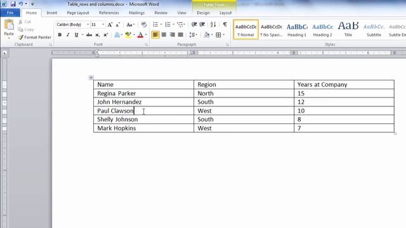Click the Grow Font icon

tap(110, 25)
